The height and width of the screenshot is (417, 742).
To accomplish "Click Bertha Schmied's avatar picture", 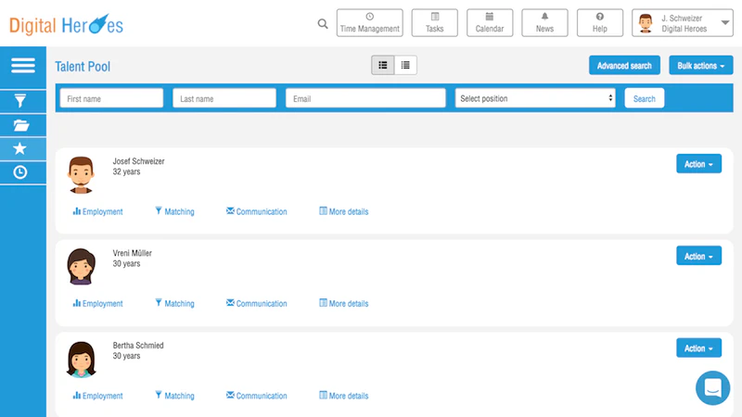I will click(x=81, y=360).
